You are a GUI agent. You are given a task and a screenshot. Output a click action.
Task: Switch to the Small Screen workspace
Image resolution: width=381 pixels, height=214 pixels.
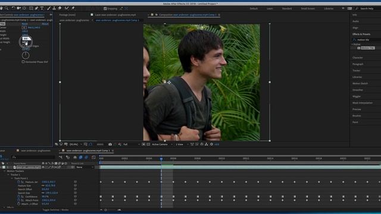point(308,8)
